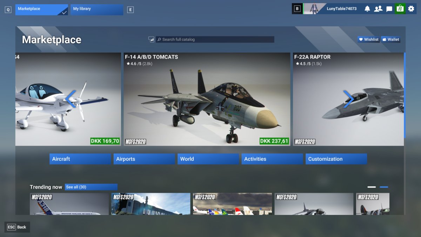Go to previous carousel item with left arrow
421x237 pixels.
coord(71,99)
